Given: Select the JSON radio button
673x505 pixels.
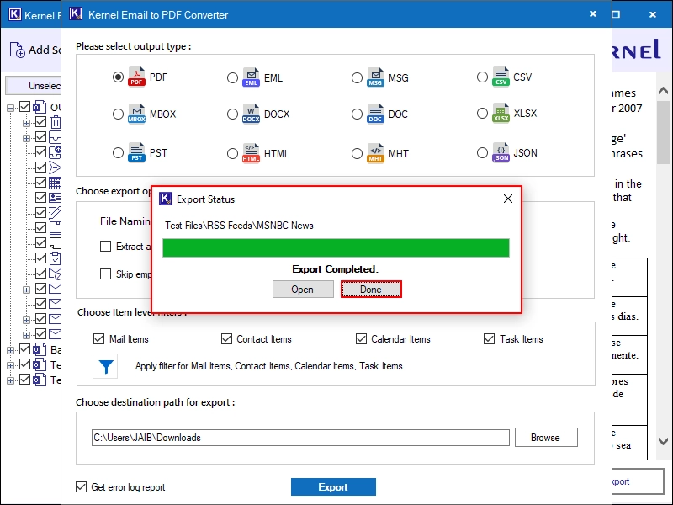Looking at the screenshot, I should pyautogui.click(x=482, y=152).
